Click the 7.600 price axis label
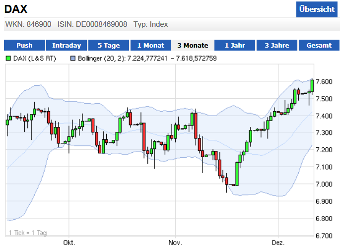This screenshot has height=248, width=340. [x=324, y=82]
